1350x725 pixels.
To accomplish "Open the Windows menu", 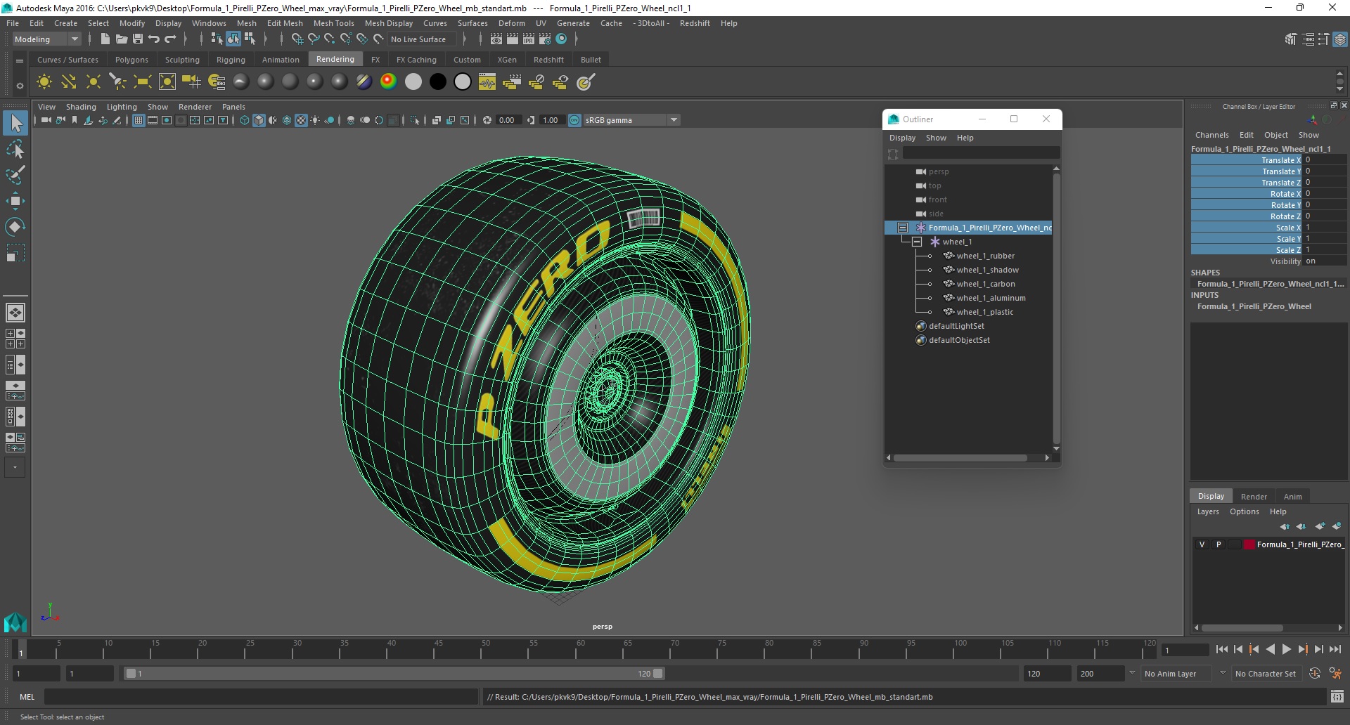I will pyautogui.click(x=209, y=23).
